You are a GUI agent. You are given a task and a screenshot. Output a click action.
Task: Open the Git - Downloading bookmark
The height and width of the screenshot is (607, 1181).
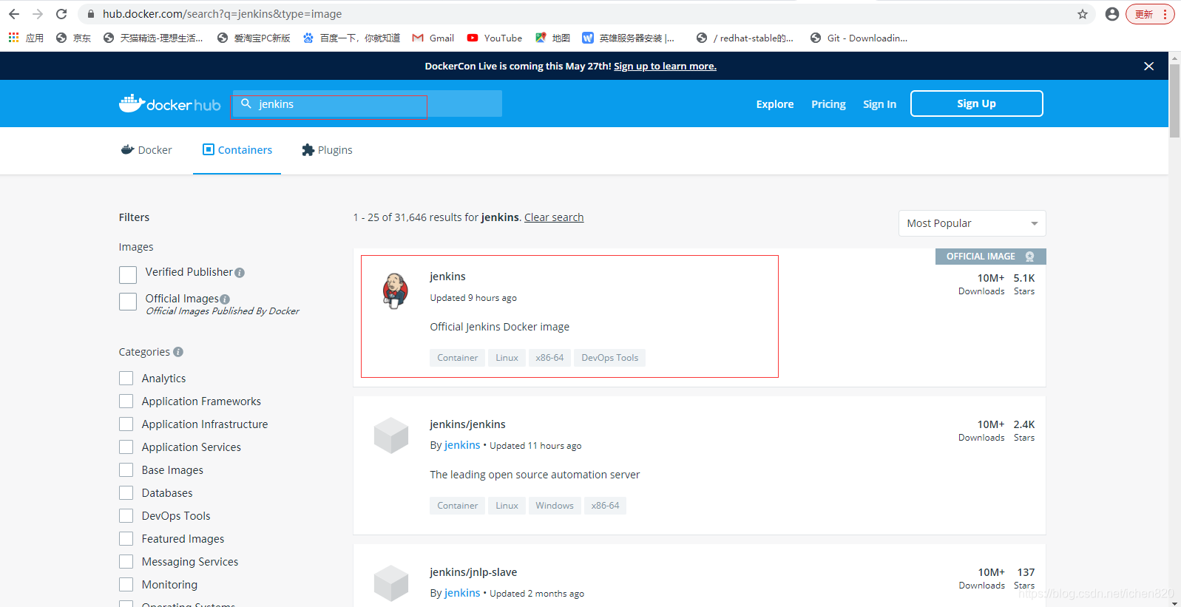pyautogui.click(x=859, y=38)
